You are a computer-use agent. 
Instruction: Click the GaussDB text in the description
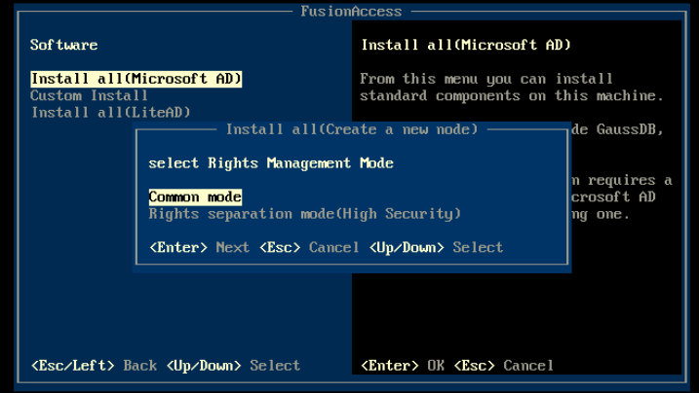(624, 130)
